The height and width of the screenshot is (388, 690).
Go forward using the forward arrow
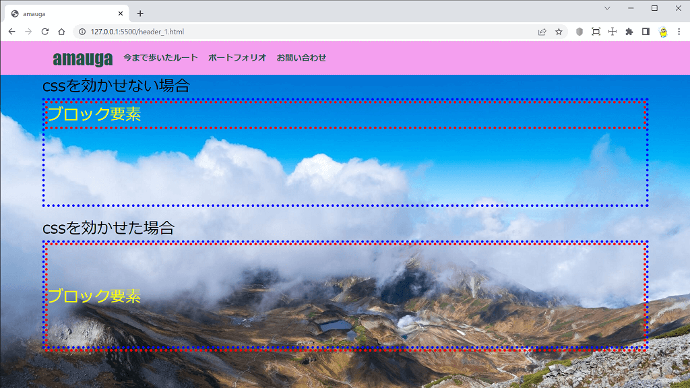click(x=28, y=32)
